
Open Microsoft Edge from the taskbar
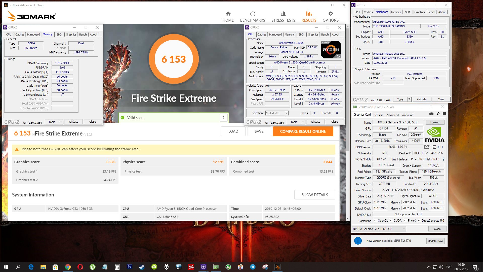point(31,267)
